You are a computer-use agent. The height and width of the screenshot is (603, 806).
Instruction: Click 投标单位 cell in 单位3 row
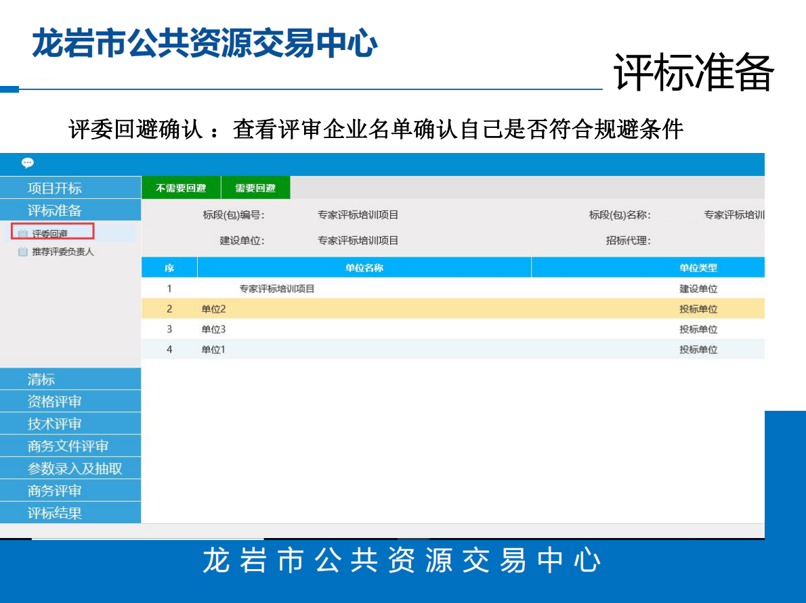tap(698, 329)
